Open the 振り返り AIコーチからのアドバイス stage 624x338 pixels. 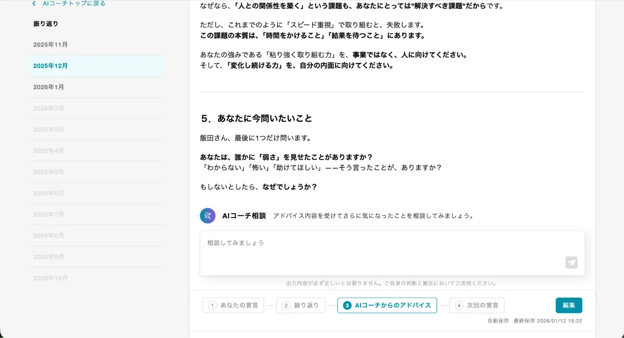tap(387, 305)
